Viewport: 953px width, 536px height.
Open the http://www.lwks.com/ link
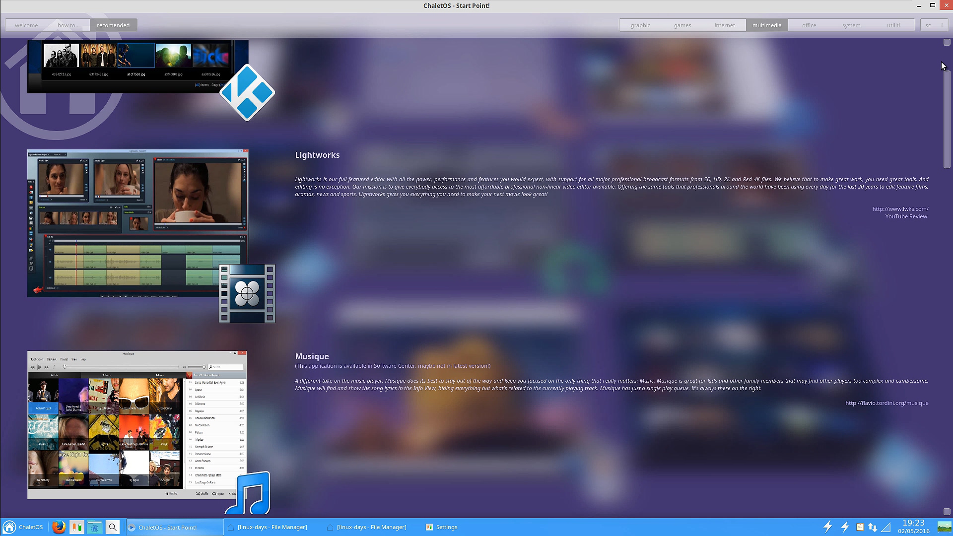pos(900,209)
